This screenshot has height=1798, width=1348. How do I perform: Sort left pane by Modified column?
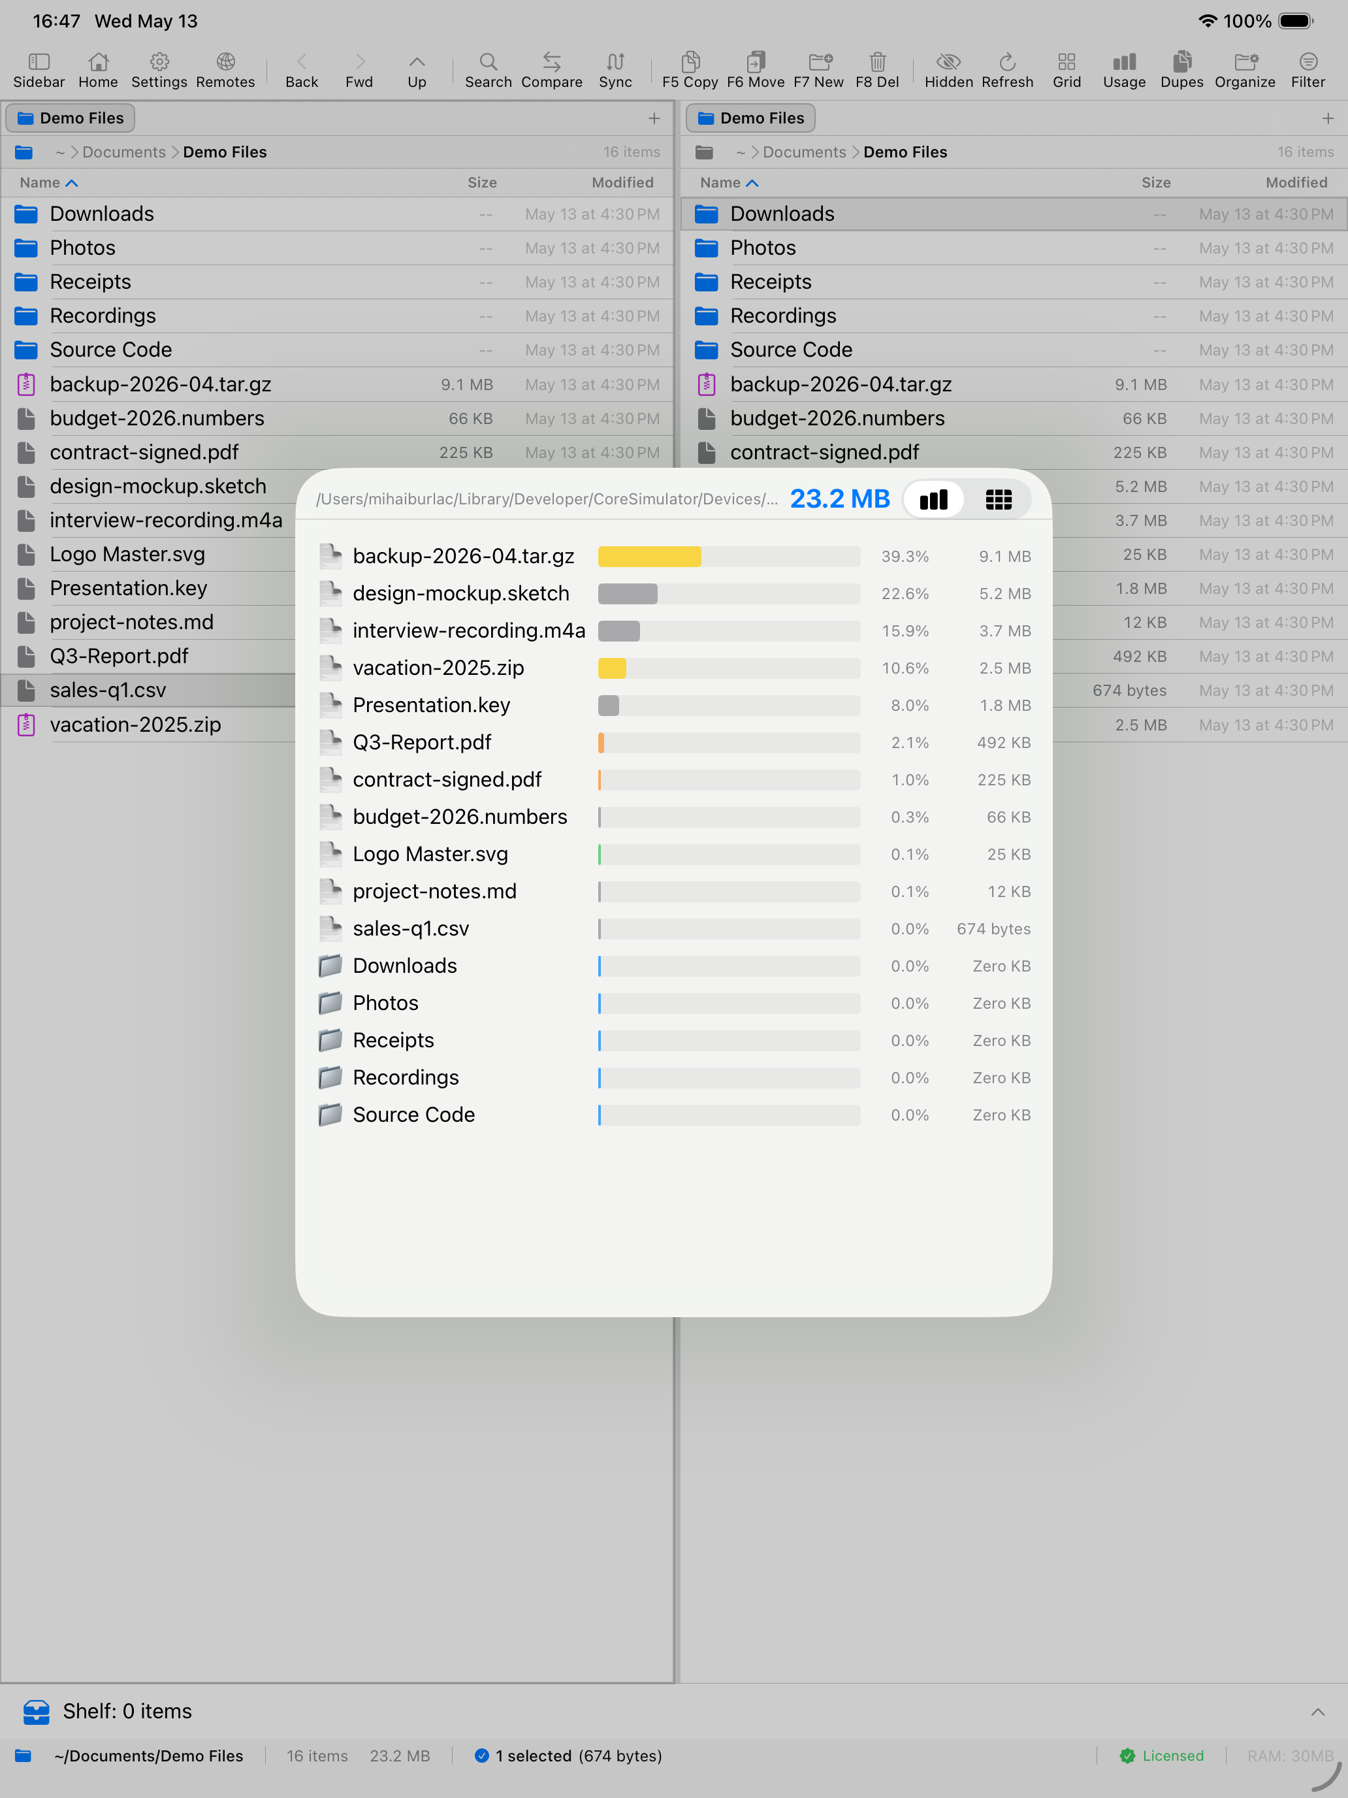click(622, 183)
